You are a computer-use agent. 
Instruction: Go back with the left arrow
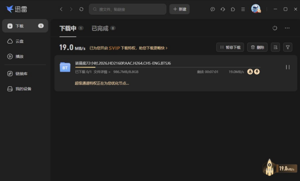(x=61, y=9)
